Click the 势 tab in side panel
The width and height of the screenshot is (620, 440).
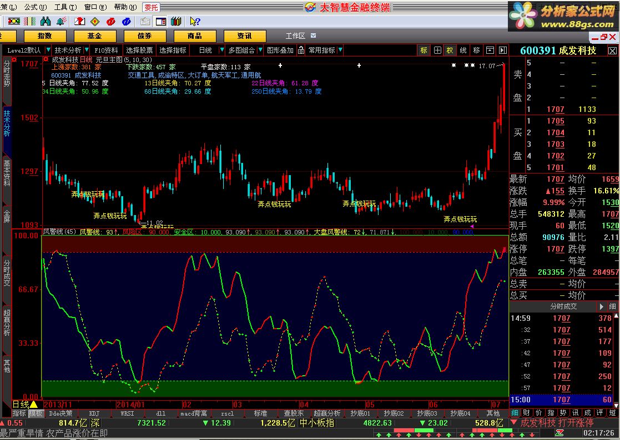pos(563,413)
